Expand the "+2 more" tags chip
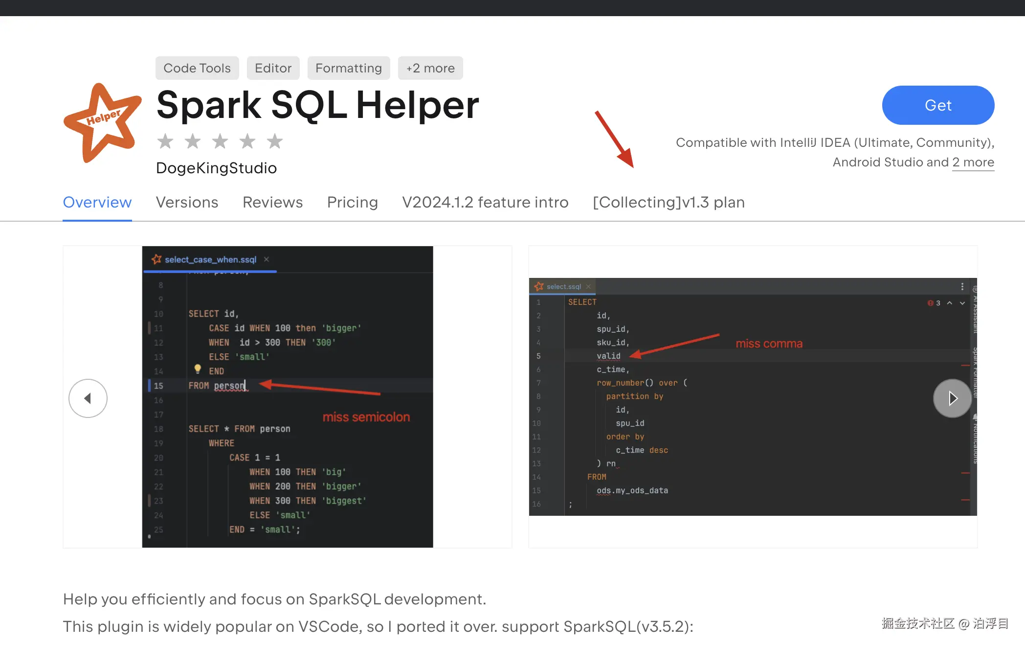This screenshot has width=1025, height=646. tap(430, 68)
